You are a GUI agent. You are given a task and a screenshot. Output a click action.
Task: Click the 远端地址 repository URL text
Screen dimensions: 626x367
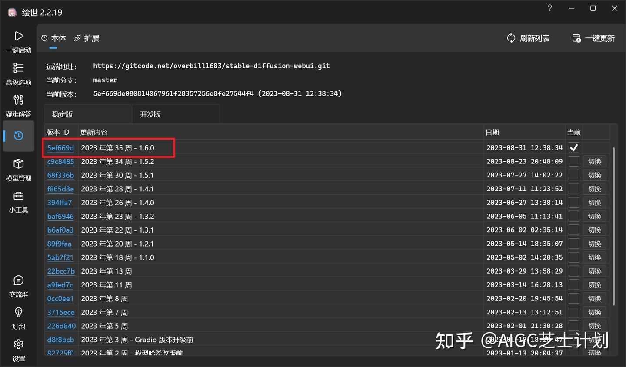211,66
